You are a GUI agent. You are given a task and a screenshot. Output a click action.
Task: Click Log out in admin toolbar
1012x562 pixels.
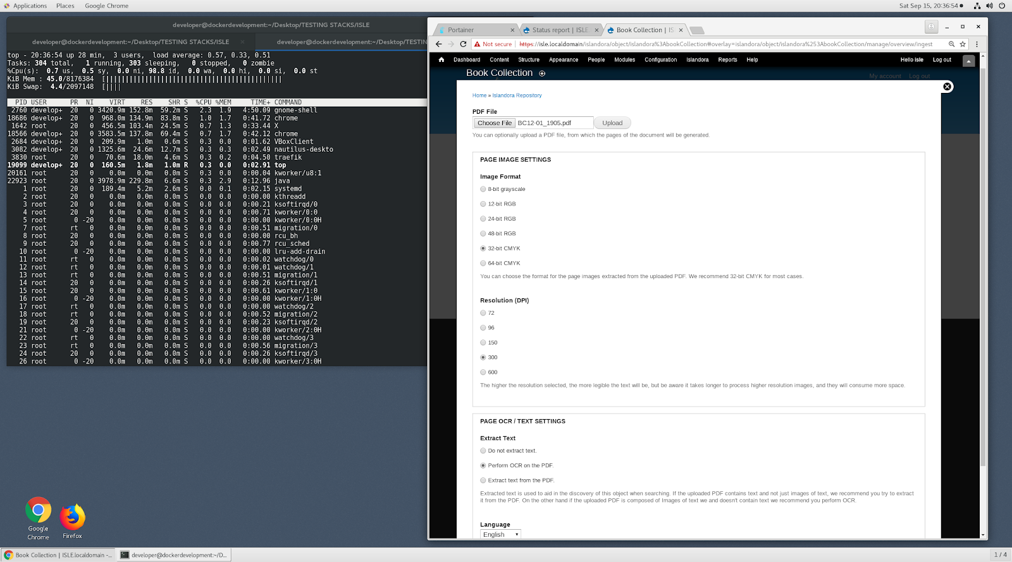point(942,59)
